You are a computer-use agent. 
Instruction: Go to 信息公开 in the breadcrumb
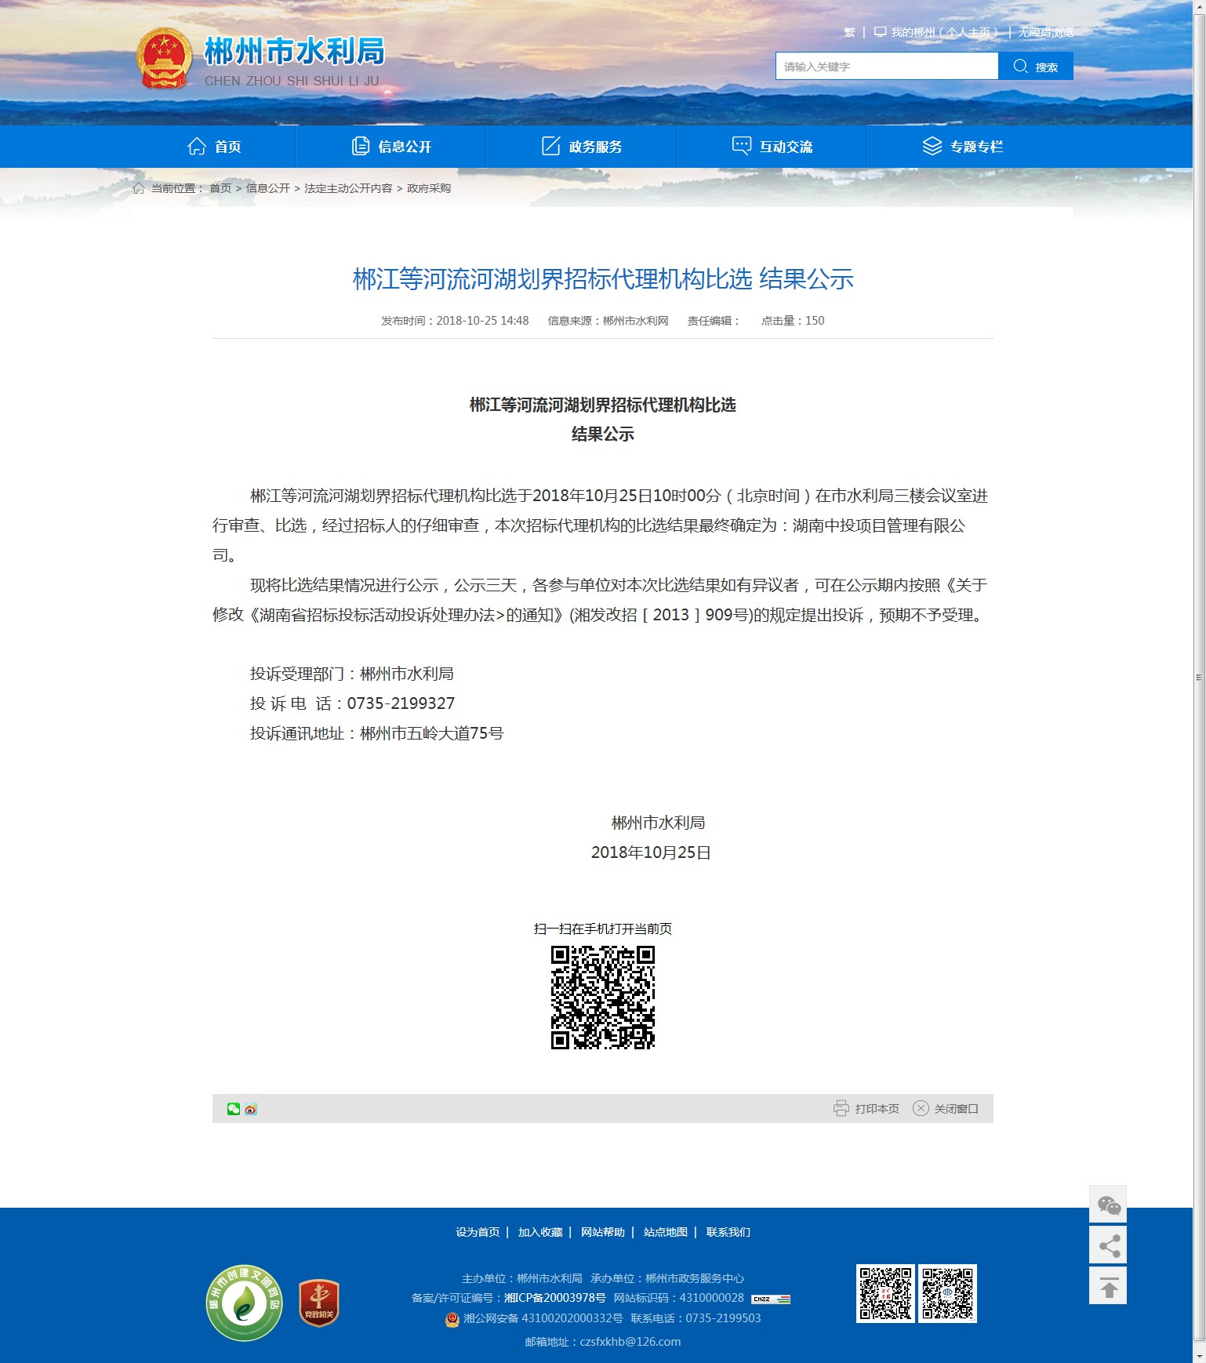tap(268, 188)
